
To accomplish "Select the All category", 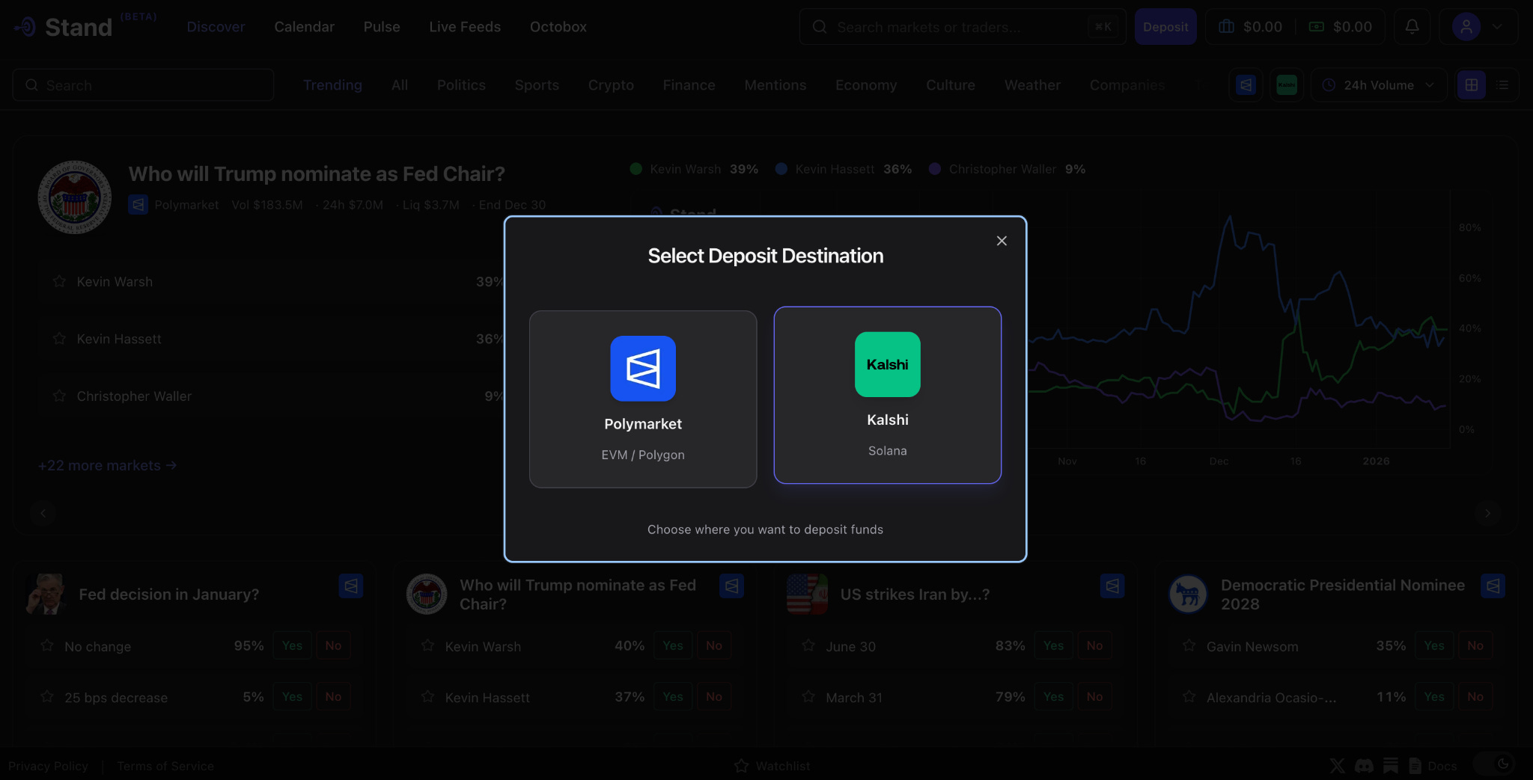I will (400, 85).
